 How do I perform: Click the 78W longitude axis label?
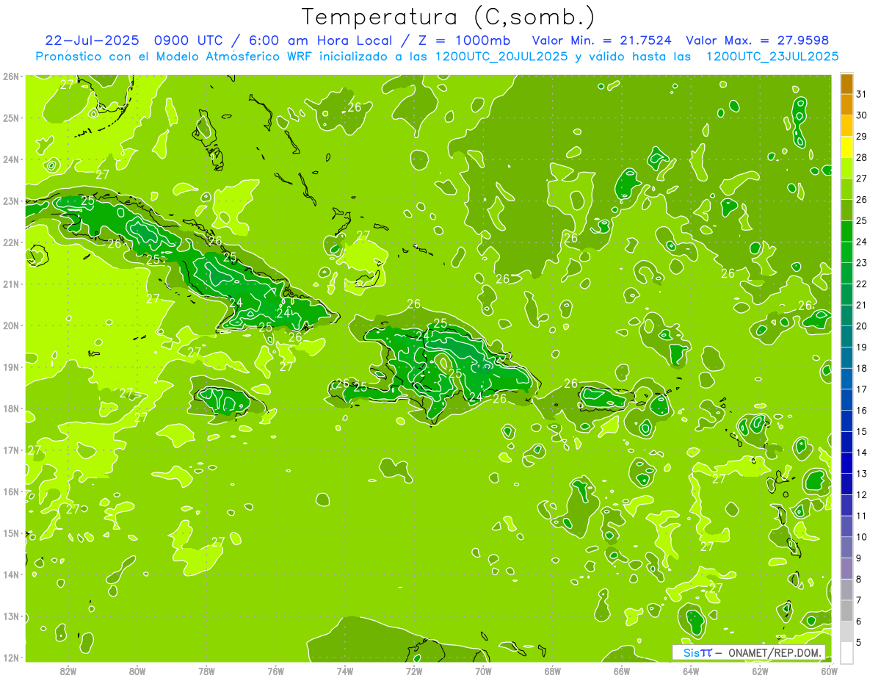[206, 671]
